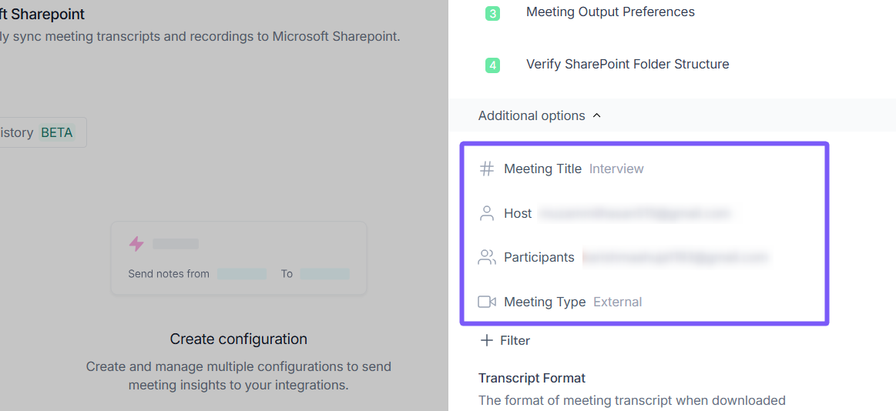Image resolution: width=896 pixels, height=411 pixels.
Task: Click the group icon beside Participants
Action: coord(487,258)
